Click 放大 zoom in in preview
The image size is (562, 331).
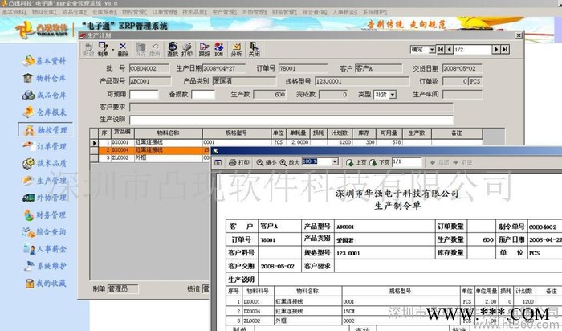click(x=290, y=163)
